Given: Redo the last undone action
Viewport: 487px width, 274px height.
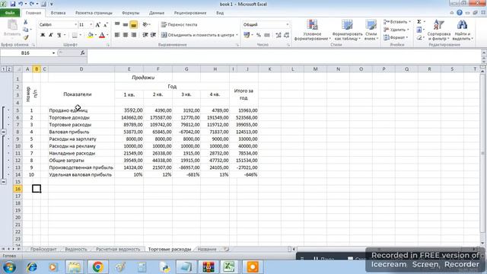Looking at the screenshot, I should [x=32, y=4].
